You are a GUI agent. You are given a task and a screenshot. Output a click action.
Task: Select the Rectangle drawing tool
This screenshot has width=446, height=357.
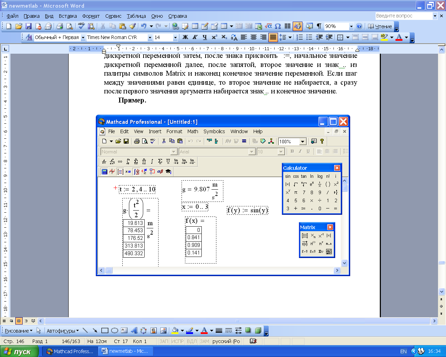pos(105,331)
